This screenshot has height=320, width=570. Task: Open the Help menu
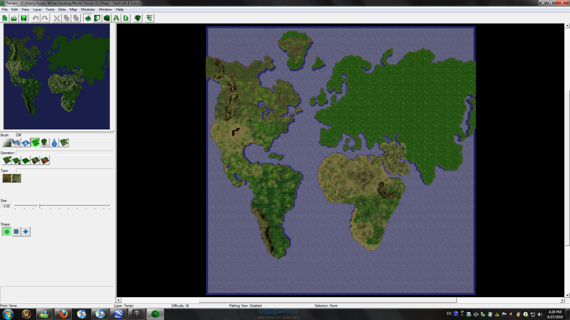[x=120, y=9]
